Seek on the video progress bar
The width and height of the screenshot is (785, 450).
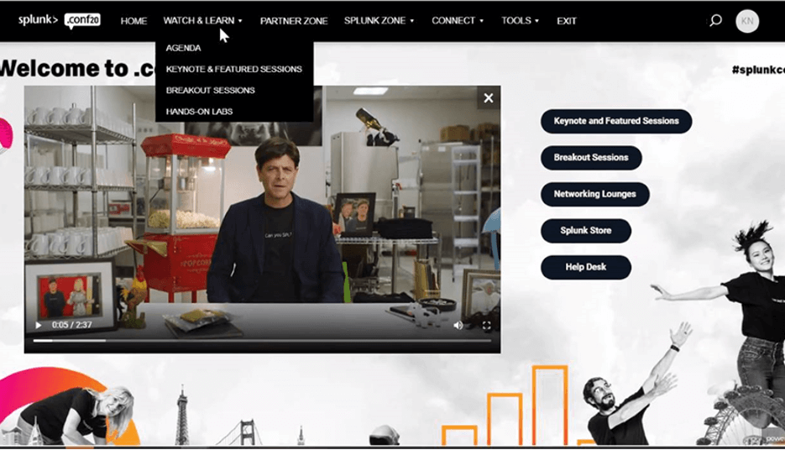(262, 341)
